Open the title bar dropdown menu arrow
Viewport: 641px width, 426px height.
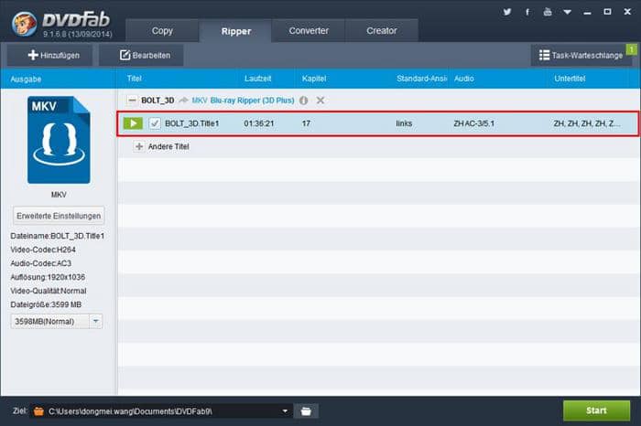click(567, 12)
